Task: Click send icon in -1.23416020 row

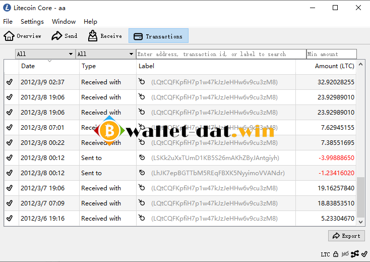Action: (x=142, y=173)
